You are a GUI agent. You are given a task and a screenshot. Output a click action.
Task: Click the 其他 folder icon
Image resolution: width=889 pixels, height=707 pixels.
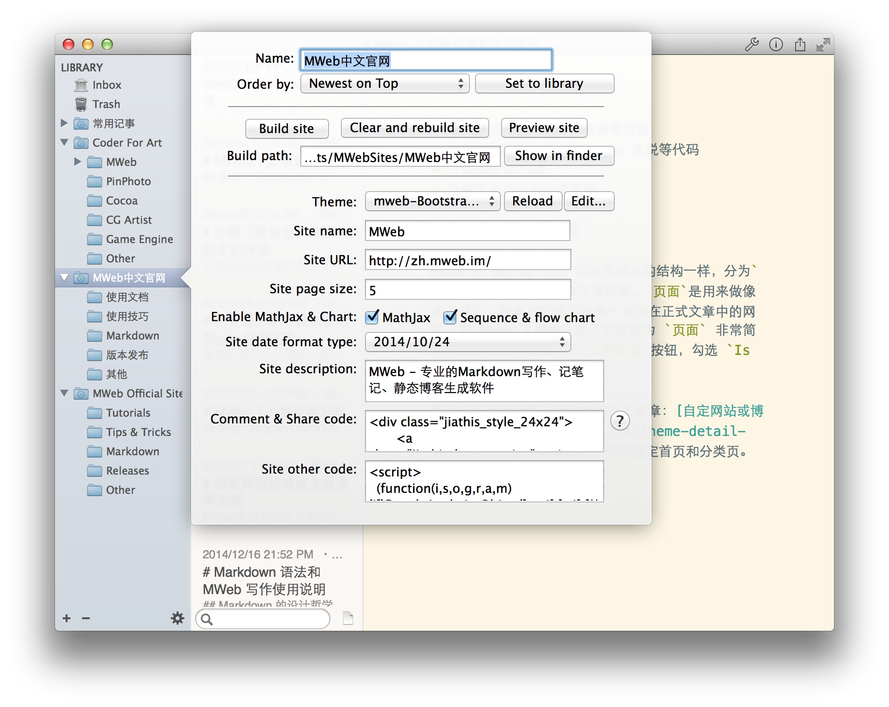click(95, 374)
